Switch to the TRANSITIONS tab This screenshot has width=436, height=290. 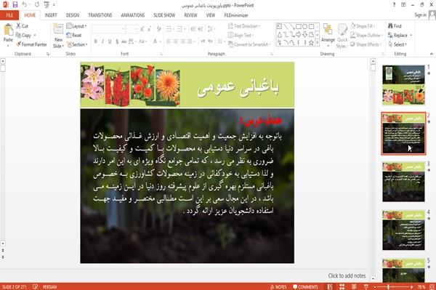click(x=100, y=15)
